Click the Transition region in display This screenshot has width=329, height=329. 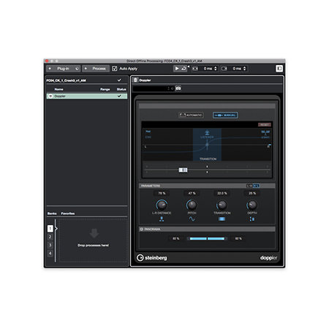(207, 145)
